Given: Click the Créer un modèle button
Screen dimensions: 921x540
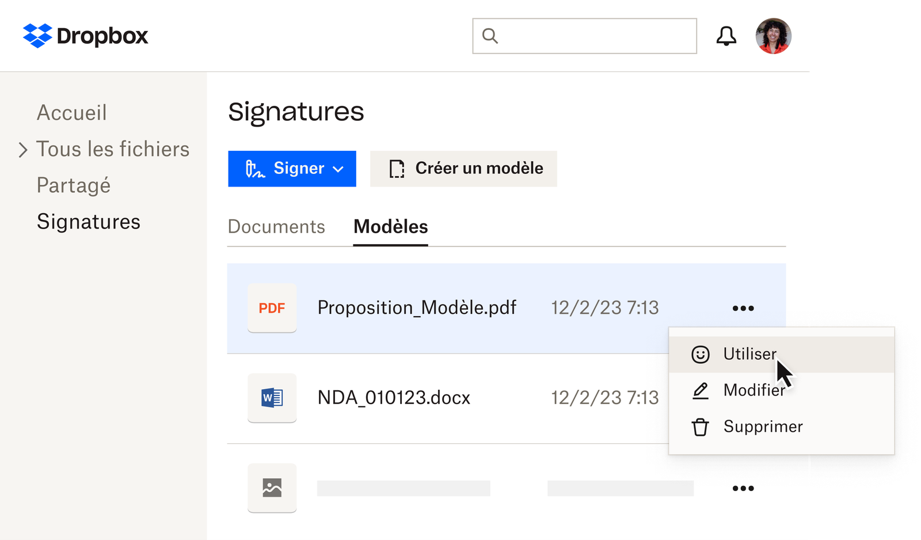Looking at the screenshot, I should [463, 169].
